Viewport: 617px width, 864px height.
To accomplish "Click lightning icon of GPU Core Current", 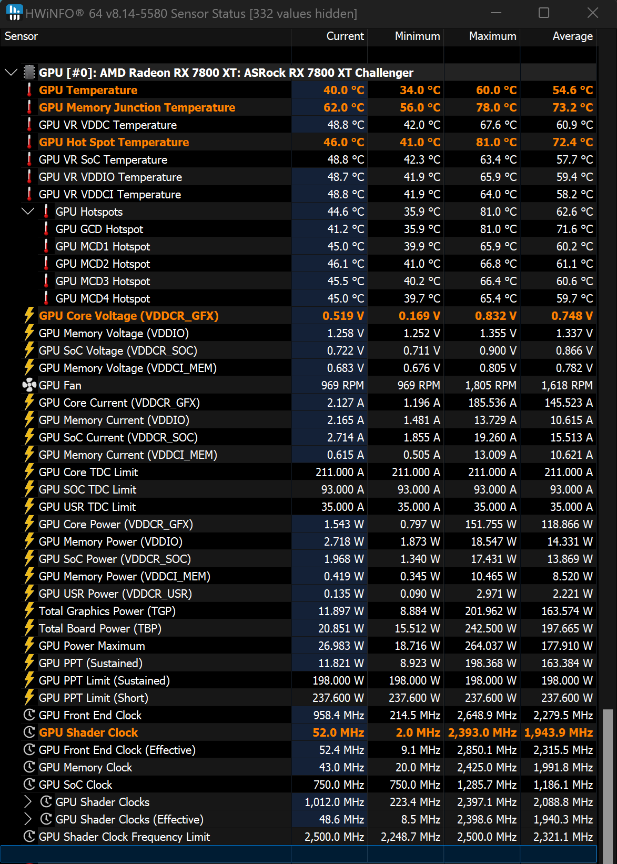I will pyautogui.click(x=29, y=402).
